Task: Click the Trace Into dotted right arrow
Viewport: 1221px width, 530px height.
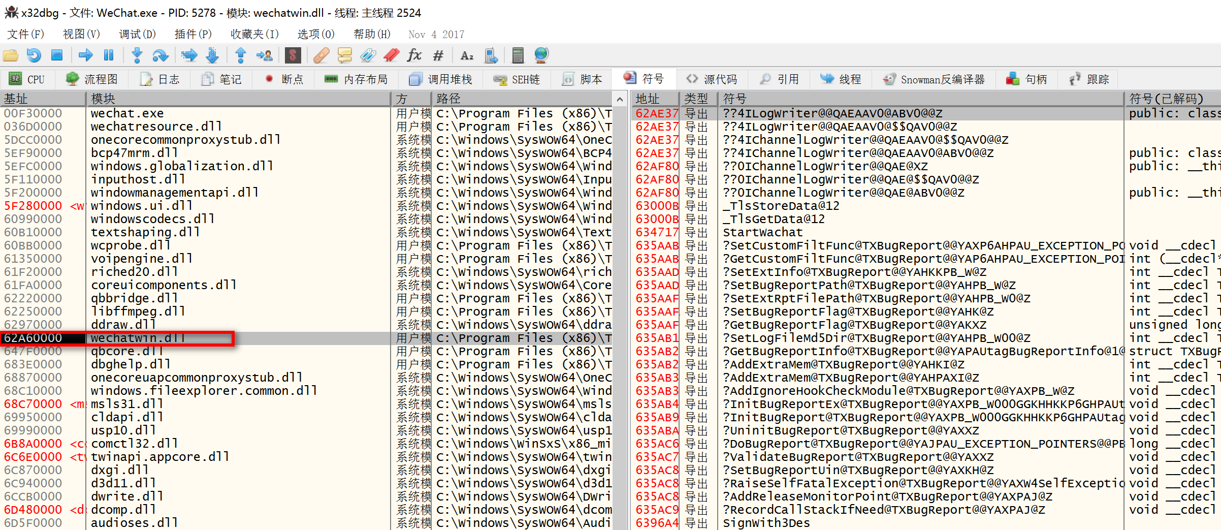Action: tap(189, 55)
